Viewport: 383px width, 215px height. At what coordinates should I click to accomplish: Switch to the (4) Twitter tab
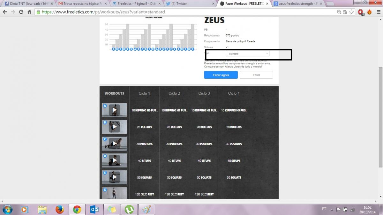tap(190, 4)
